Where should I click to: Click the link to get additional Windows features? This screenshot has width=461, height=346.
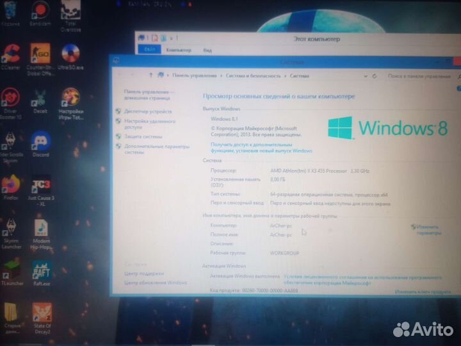(261, 147)
